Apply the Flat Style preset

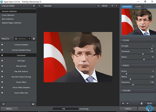click(21, 61)
